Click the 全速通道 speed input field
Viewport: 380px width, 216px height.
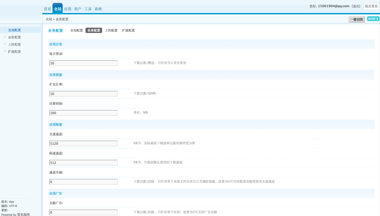click(x=83, y=144)
